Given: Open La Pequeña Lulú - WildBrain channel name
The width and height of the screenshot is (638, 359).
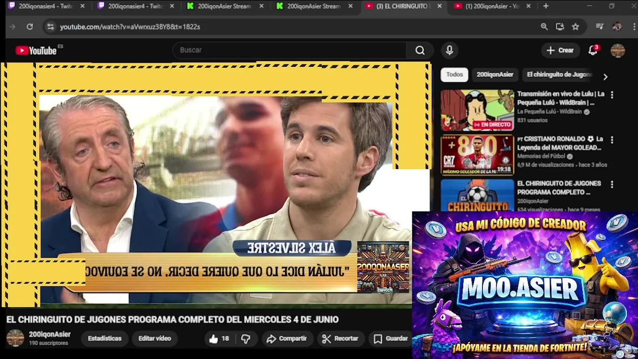Looking at the screenshot, I should click(x=549, y=112).
